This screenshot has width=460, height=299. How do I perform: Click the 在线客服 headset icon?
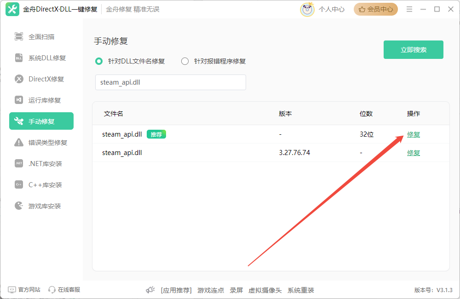(52, 290)
